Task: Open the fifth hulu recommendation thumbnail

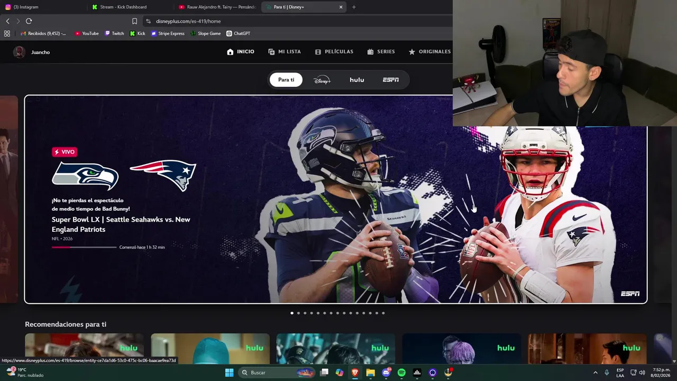Action: pos(587,349)
